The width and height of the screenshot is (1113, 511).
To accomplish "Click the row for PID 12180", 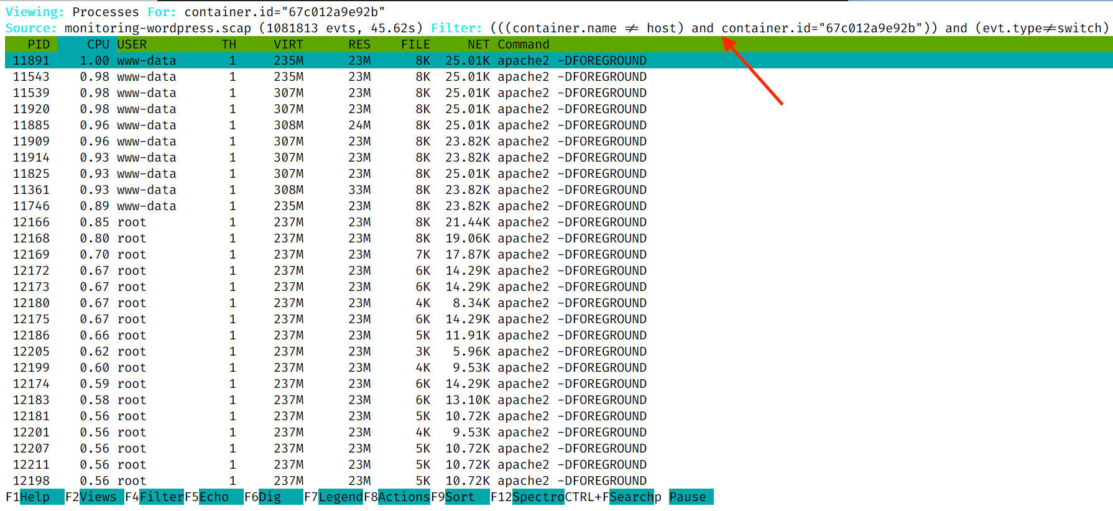I will (559, 303).
